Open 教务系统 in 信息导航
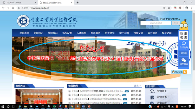This screenshot has height=109, width=195. coord(162,103)
